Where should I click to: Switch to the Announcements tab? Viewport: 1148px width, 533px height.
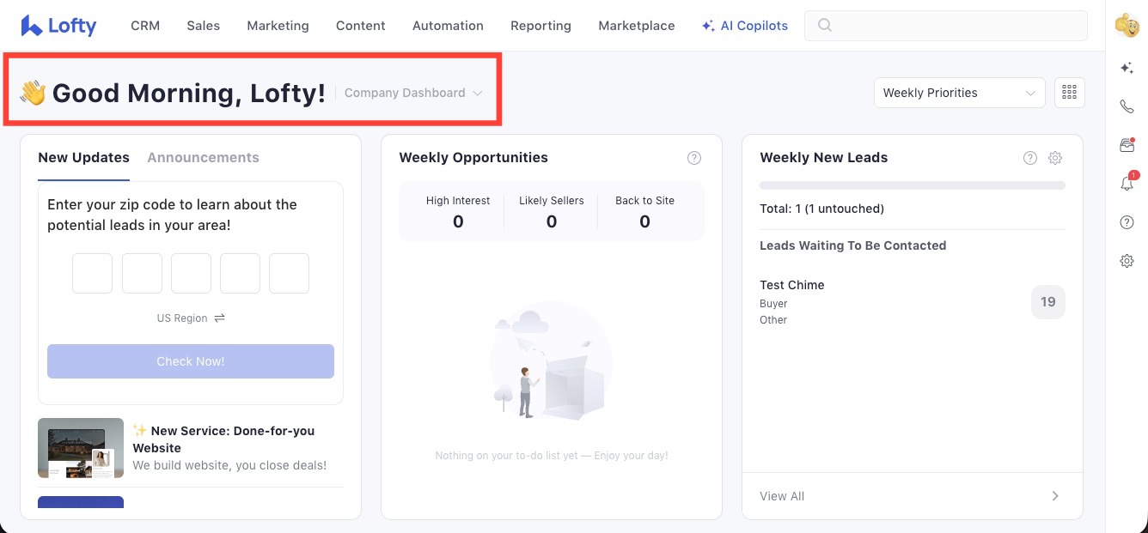(203, 158)
